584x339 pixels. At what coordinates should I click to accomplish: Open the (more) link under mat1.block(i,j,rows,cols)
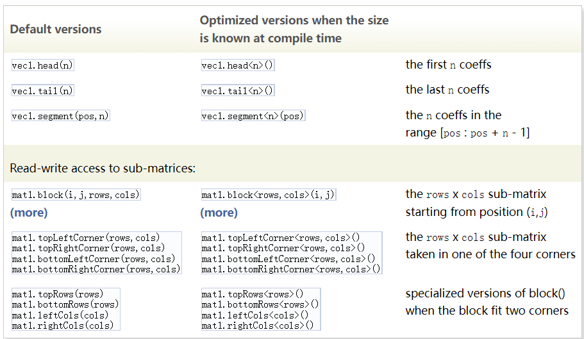pyautogui.click(x=29, y=212)
